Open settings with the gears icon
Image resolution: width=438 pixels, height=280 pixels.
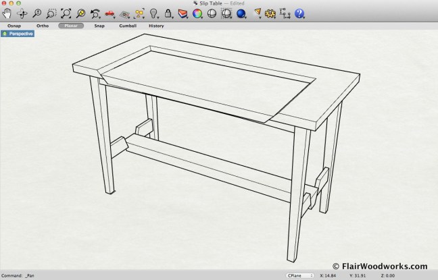click(270, 13)
